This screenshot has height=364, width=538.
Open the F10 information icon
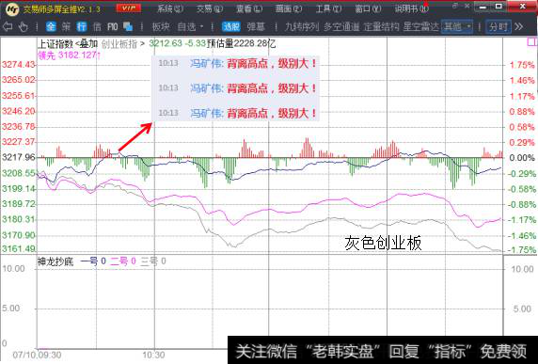(112, 26)
